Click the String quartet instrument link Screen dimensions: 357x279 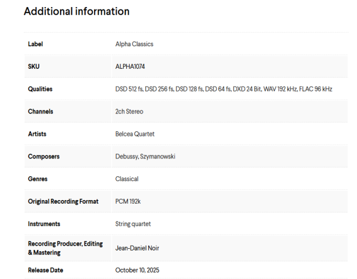coord(133,224)
